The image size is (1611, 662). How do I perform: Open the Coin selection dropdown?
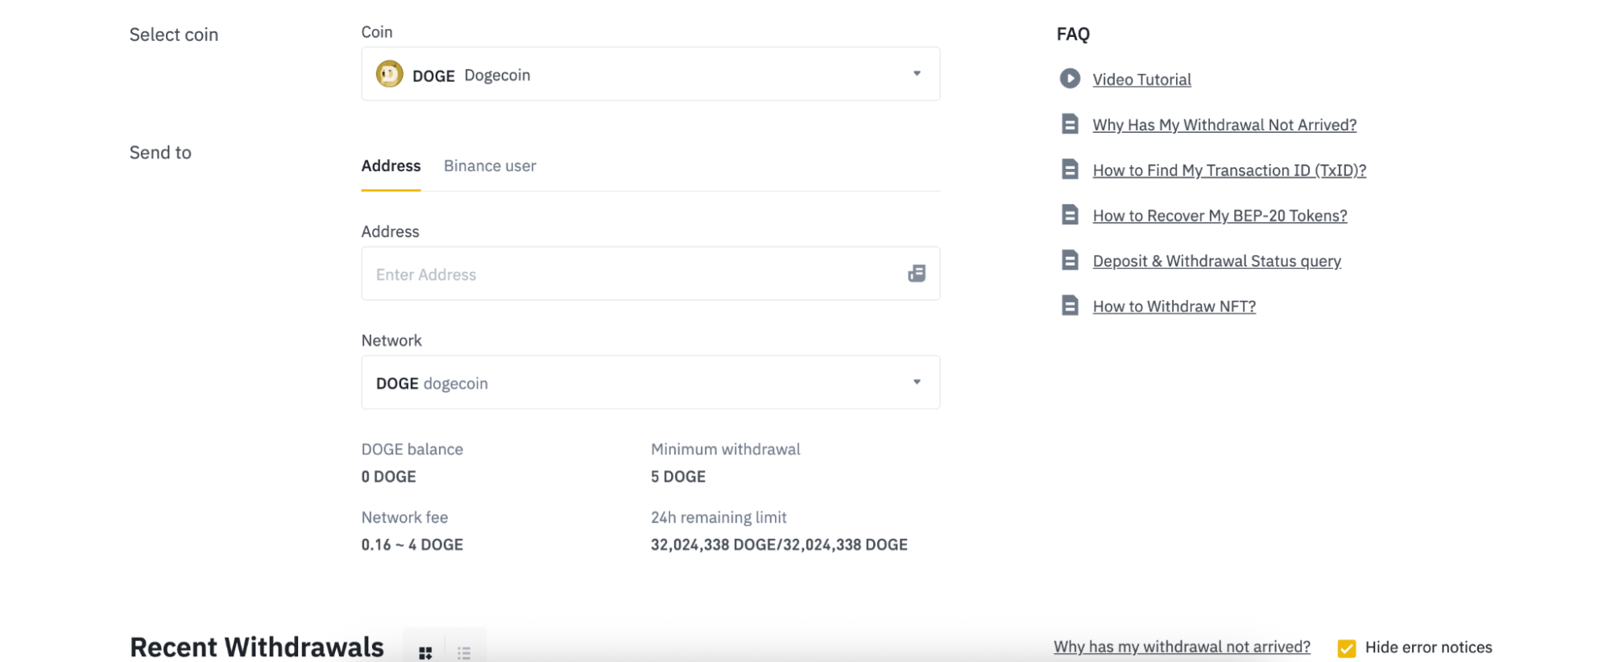point(916,73)
